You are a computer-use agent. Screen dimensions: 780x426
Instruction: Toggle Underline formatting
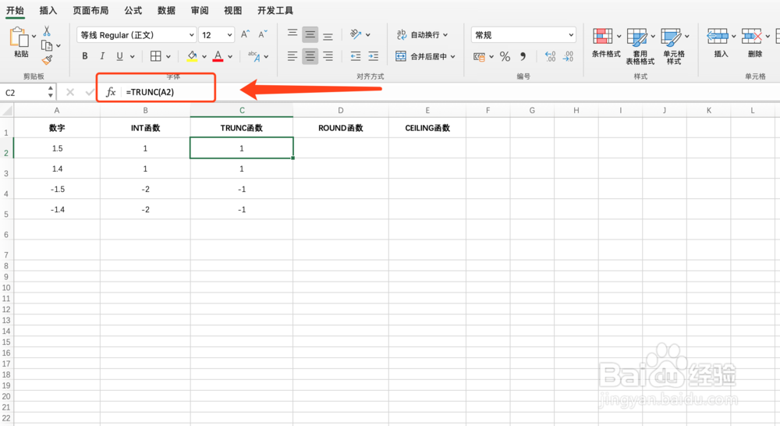(x=119, y=56)
